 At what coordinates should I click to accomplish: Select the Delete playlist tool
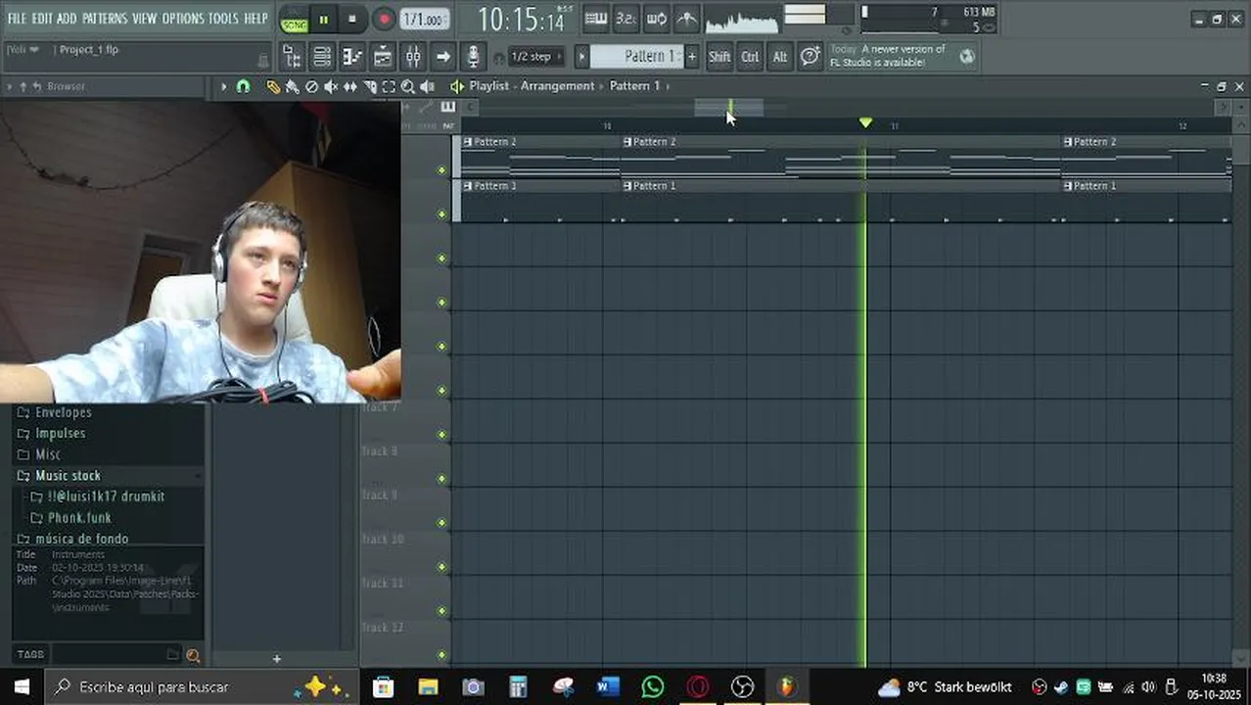311,86
